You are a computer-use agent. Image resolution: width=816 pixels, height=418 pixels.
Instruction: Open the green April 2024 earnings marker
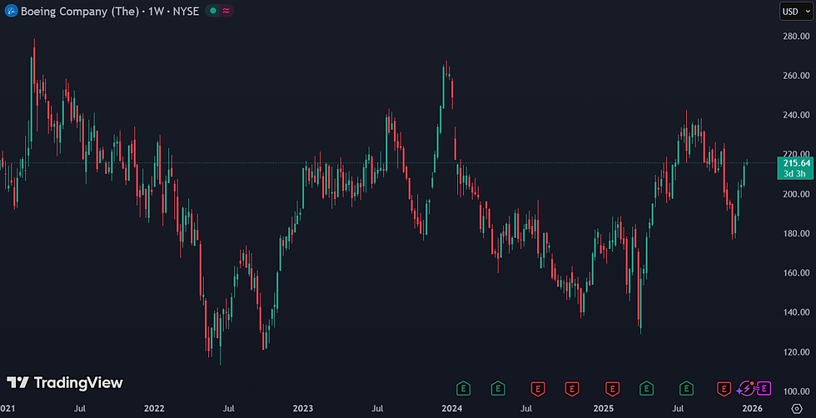tap(498, 388)
